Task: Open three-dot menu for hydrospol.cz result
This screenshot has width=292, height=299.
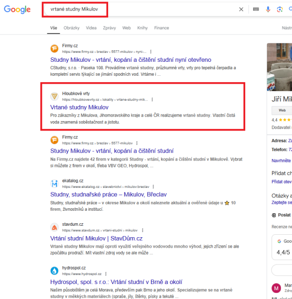Action: 106,274
